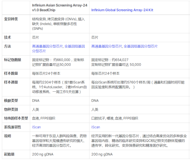Screen dimensions: 190x160
Task: Click the 系统兼容性 row header
Action: click(x=13, y=127)
